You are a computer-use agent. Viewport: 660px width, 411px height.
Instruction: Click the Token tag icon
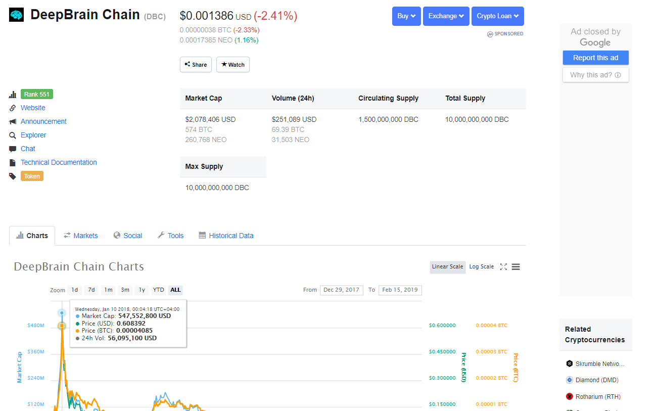click(x=13, y=176)
